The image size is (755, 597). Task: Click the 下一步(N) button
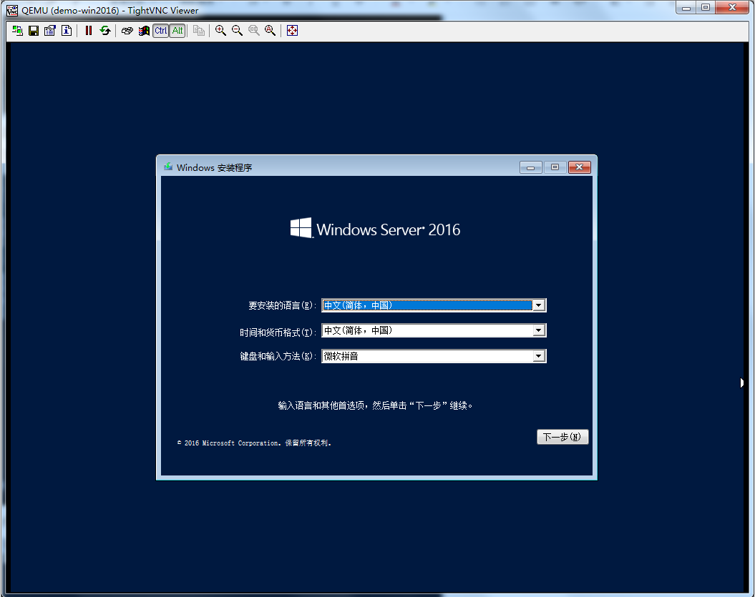click(x=562, y=437)
